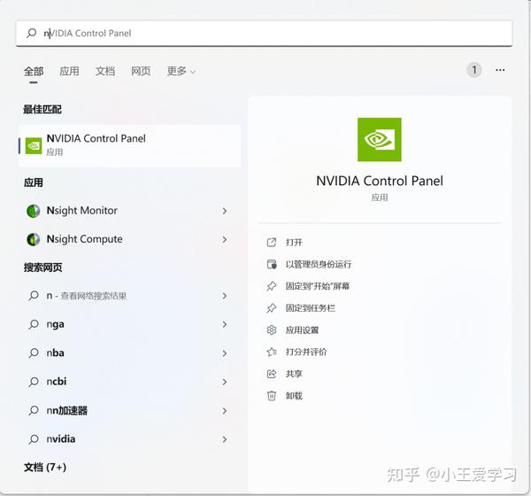Click the Nsight Monitor icon
Viewport: 531px width, 496px height.
click(x=34, y=211)
